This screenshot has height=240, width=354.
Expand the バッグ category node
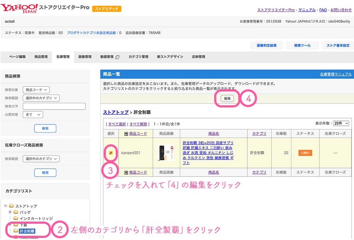[10, 212]
